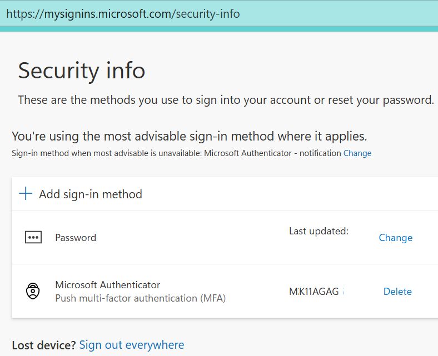Click the Microsoft Authenticator method name
Image resolution: width=438 pixels, height=356 pixels.
pos(107,285)
